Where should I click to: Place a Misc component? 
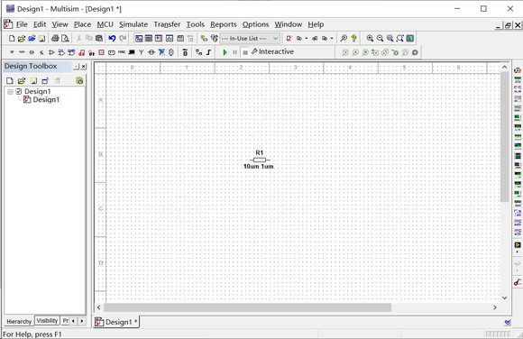click(122, 52)
